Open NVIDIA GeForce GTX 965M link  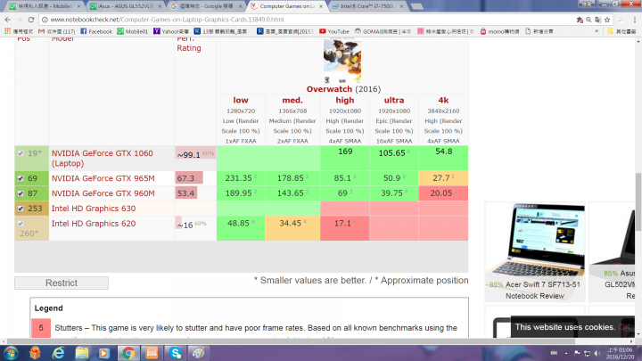pos(103,178)
